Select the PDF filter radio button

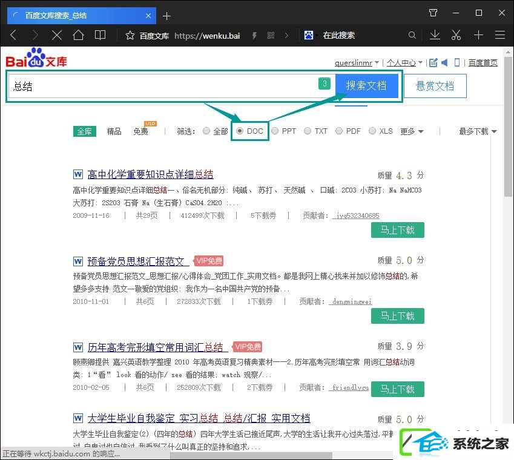pos(339,131)
